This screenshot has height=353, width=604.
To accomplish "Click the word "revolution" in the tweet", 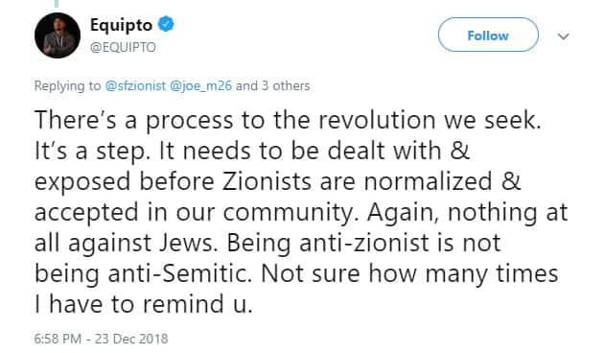I will 377,120.
